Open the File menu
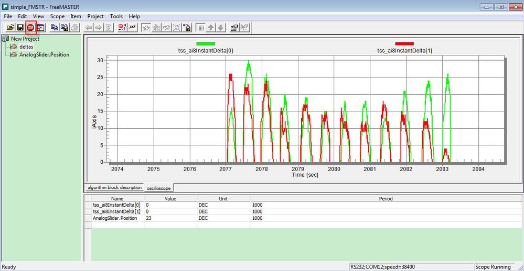 pyautogui.click(x=8, y=16)
